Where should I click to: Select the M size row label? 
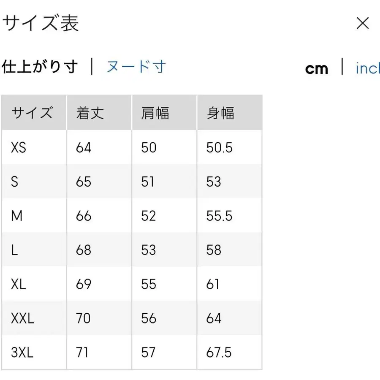coord(17,216)
